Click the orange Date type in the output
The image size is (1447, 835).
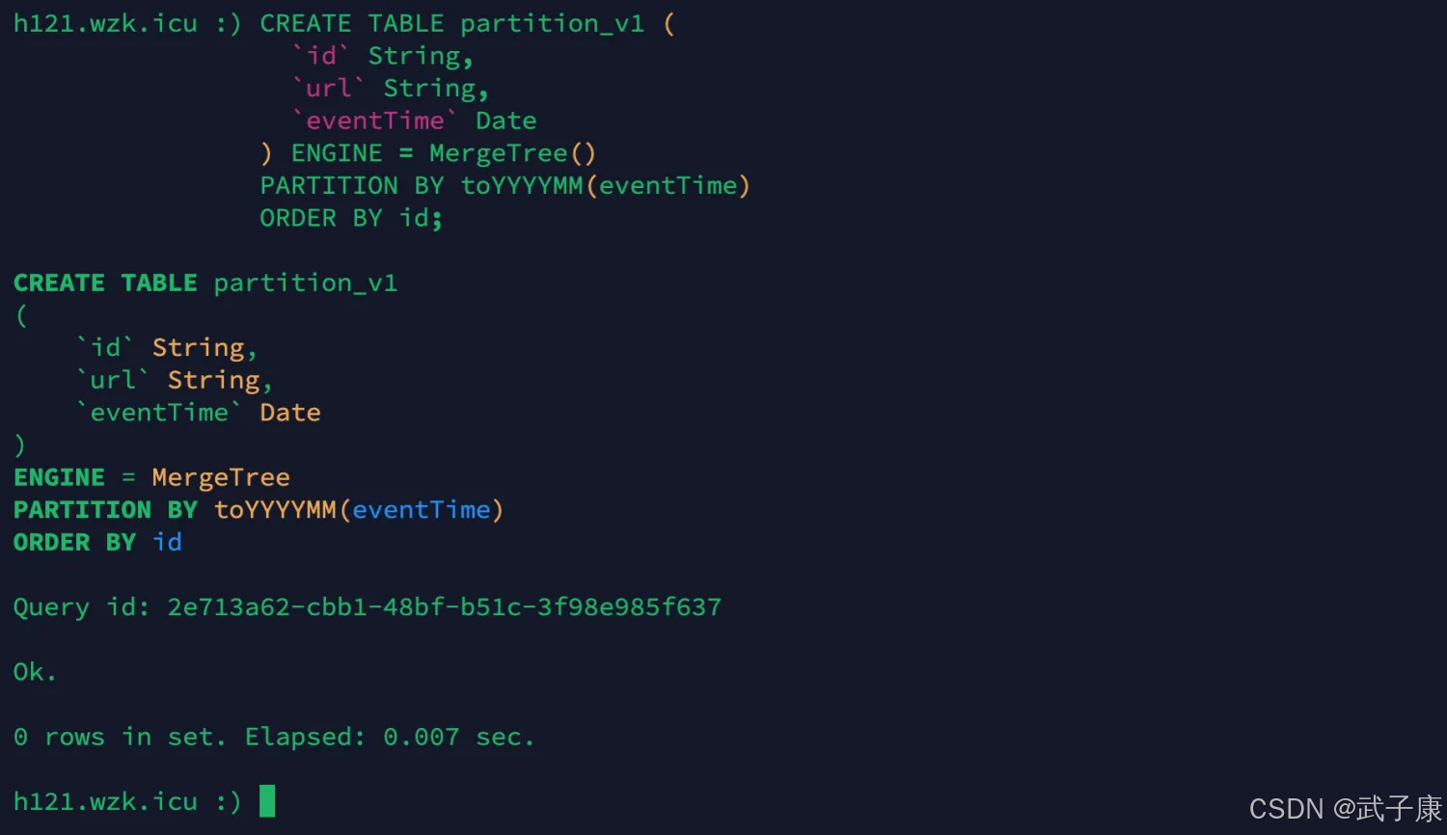(x=289, y=413)
